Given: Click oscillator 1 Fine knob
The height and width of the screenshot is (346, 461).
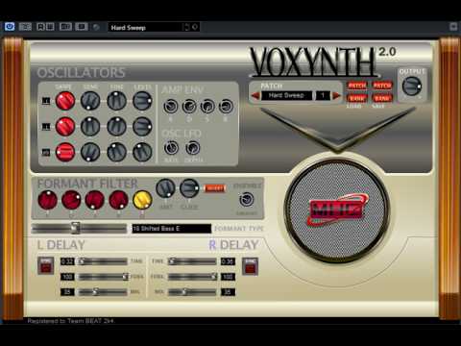Looking at the screenshot, I should tap(116, 101).
